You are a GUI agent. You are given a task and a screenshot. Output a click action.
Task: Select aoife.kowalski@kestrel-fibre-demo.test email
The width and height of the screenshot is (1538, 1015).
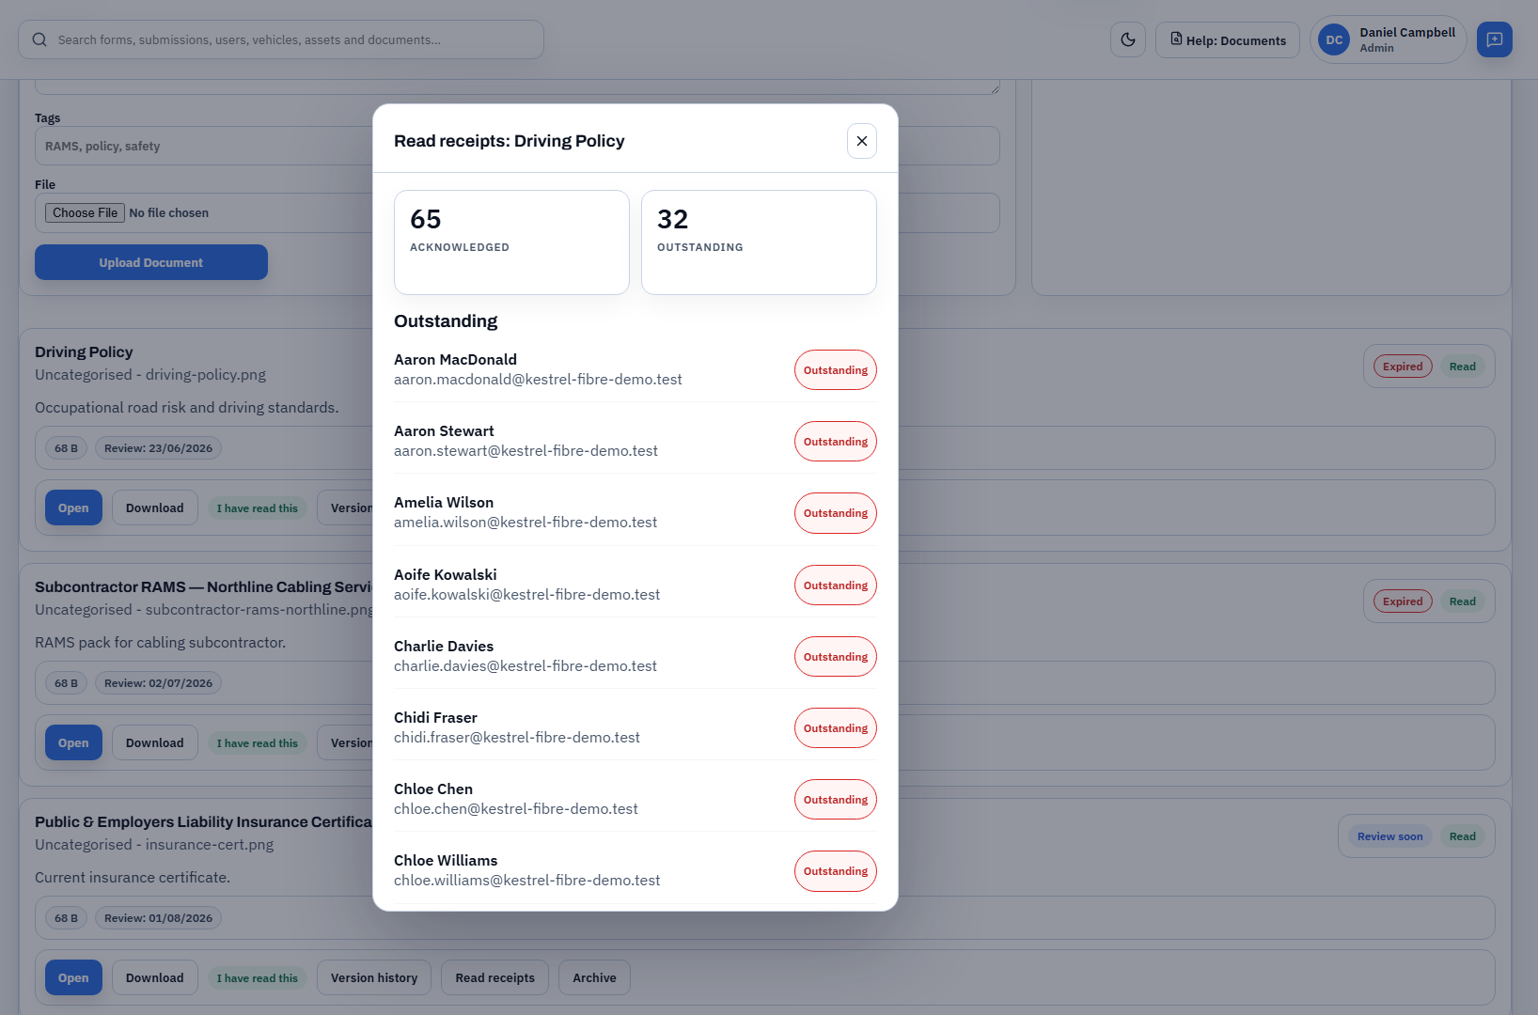pos(526,595)
